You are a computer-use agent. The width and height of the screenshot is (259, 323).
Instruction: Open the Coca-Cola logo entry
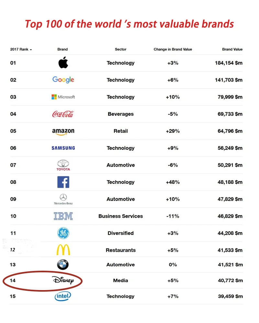(63, 114)
